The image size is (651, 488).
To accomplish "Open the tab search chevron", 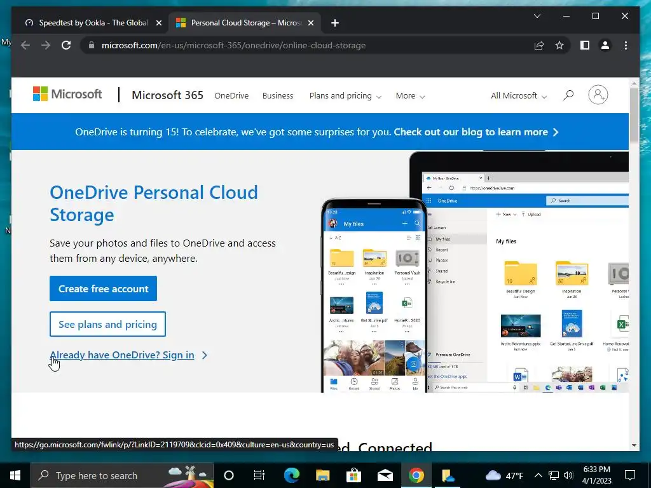I will click(x=537, y=16).
